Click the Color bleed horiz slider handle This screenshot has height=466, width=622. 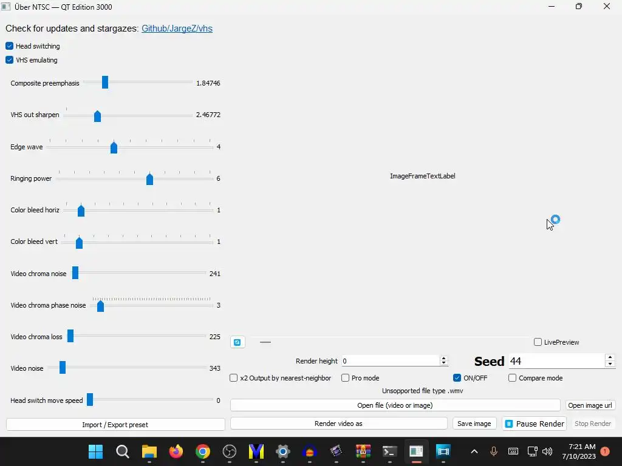(81, 211)
